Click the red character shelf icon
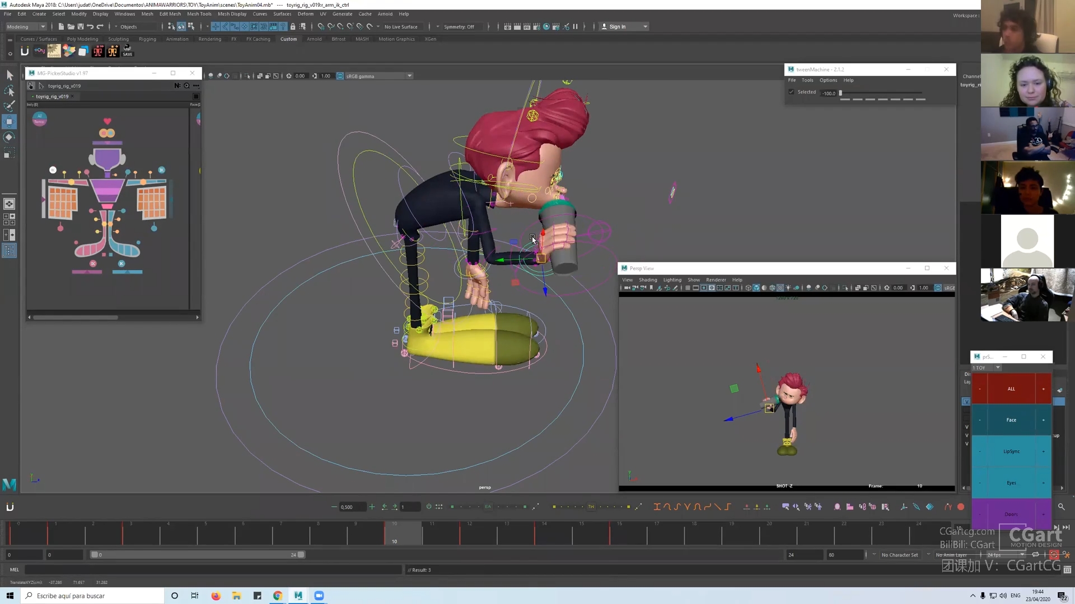The image size is (1075, 604). [98, 51]
